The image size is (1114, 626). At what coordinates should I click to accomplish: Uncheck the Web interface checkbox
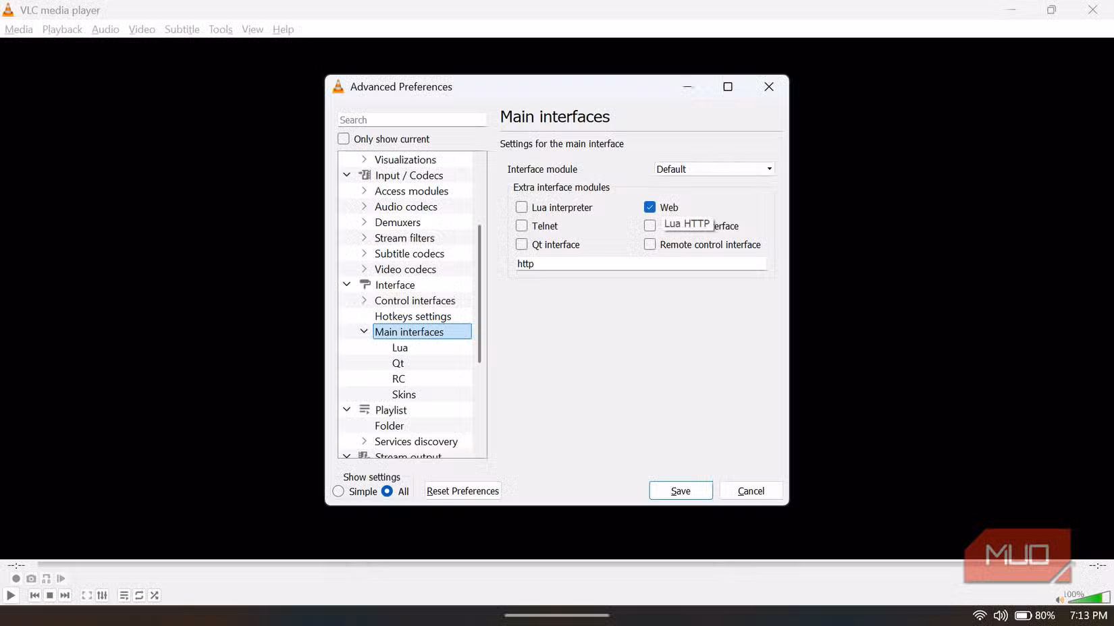click(x=649, y=207)
